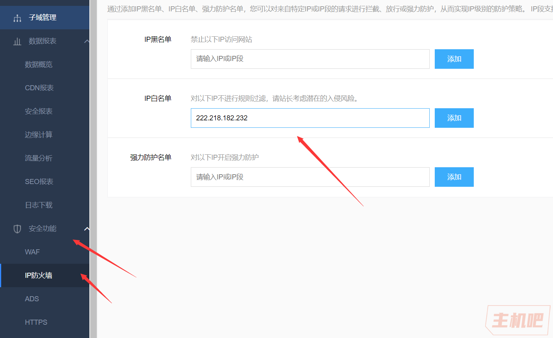Viewport: 553px width, 338px height.
Task: Focus the IP白名单 input with 222.218.182.232
Action: 310,118
